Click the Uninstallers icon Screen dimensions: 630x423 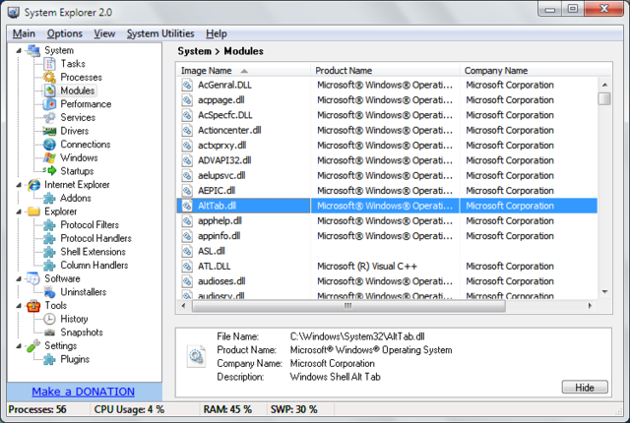click(49, 292)
